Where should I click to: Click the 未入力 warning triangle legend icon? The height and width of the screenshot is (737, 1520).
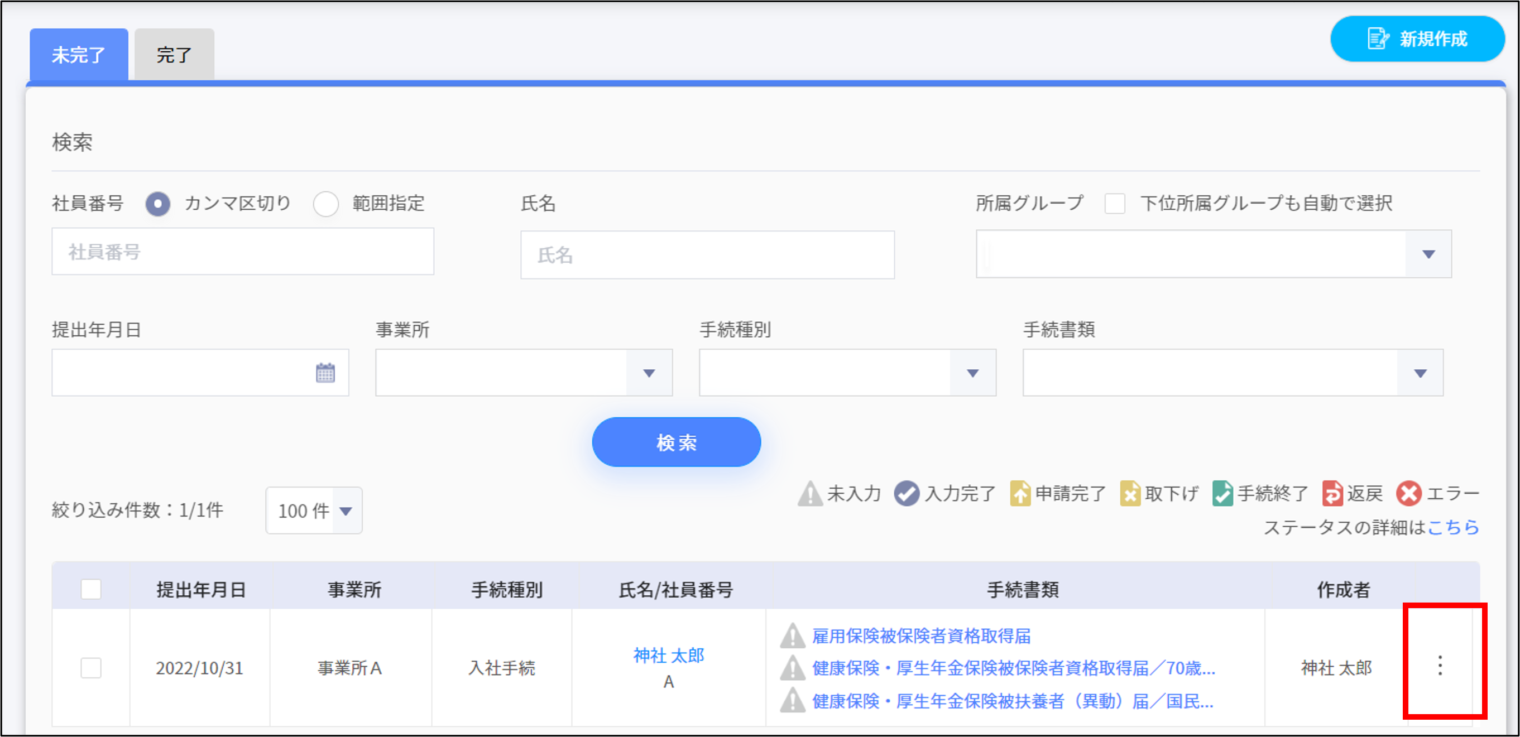809,494
